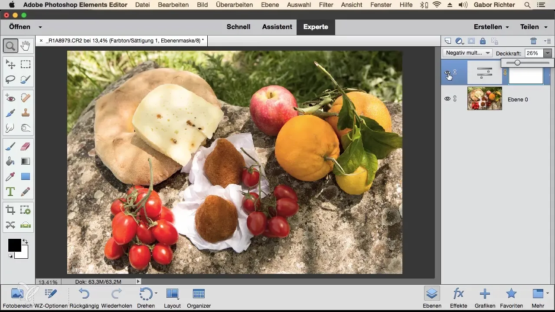Screen dimensions: 555x312
Task: Select the Text tool
Action: (10, 191)
